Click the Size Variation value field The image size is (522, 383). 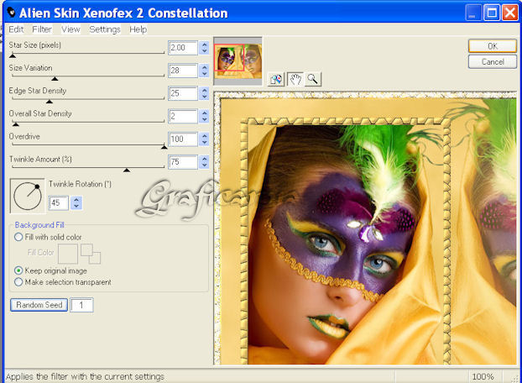183,71
